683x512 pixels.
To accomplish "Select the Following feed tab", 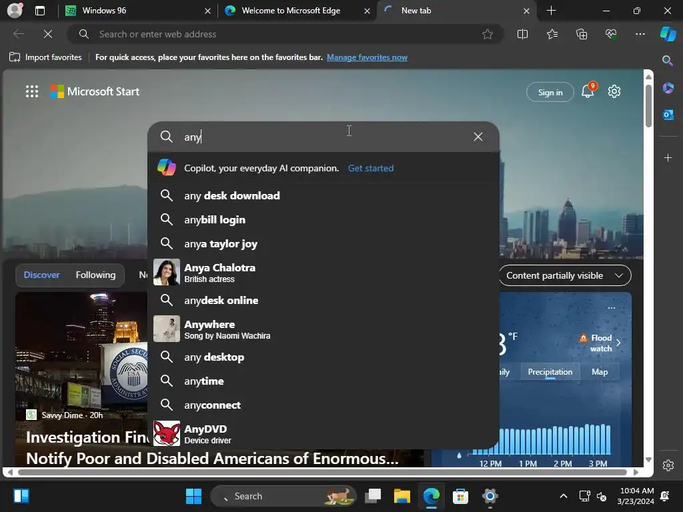I will (96, 275).
